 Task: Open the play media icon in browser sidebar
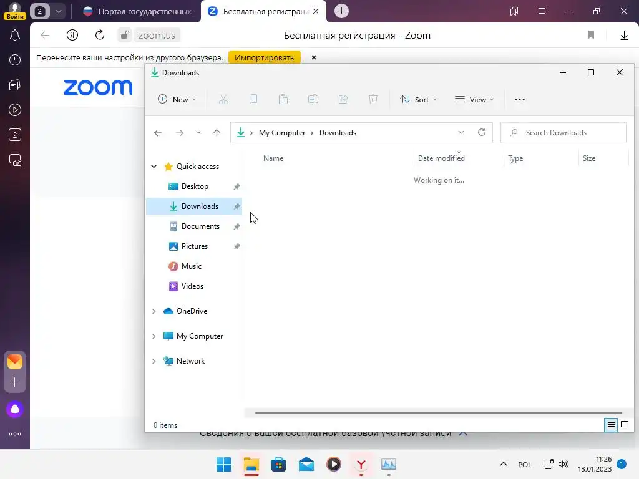click(x=15, y=110)
